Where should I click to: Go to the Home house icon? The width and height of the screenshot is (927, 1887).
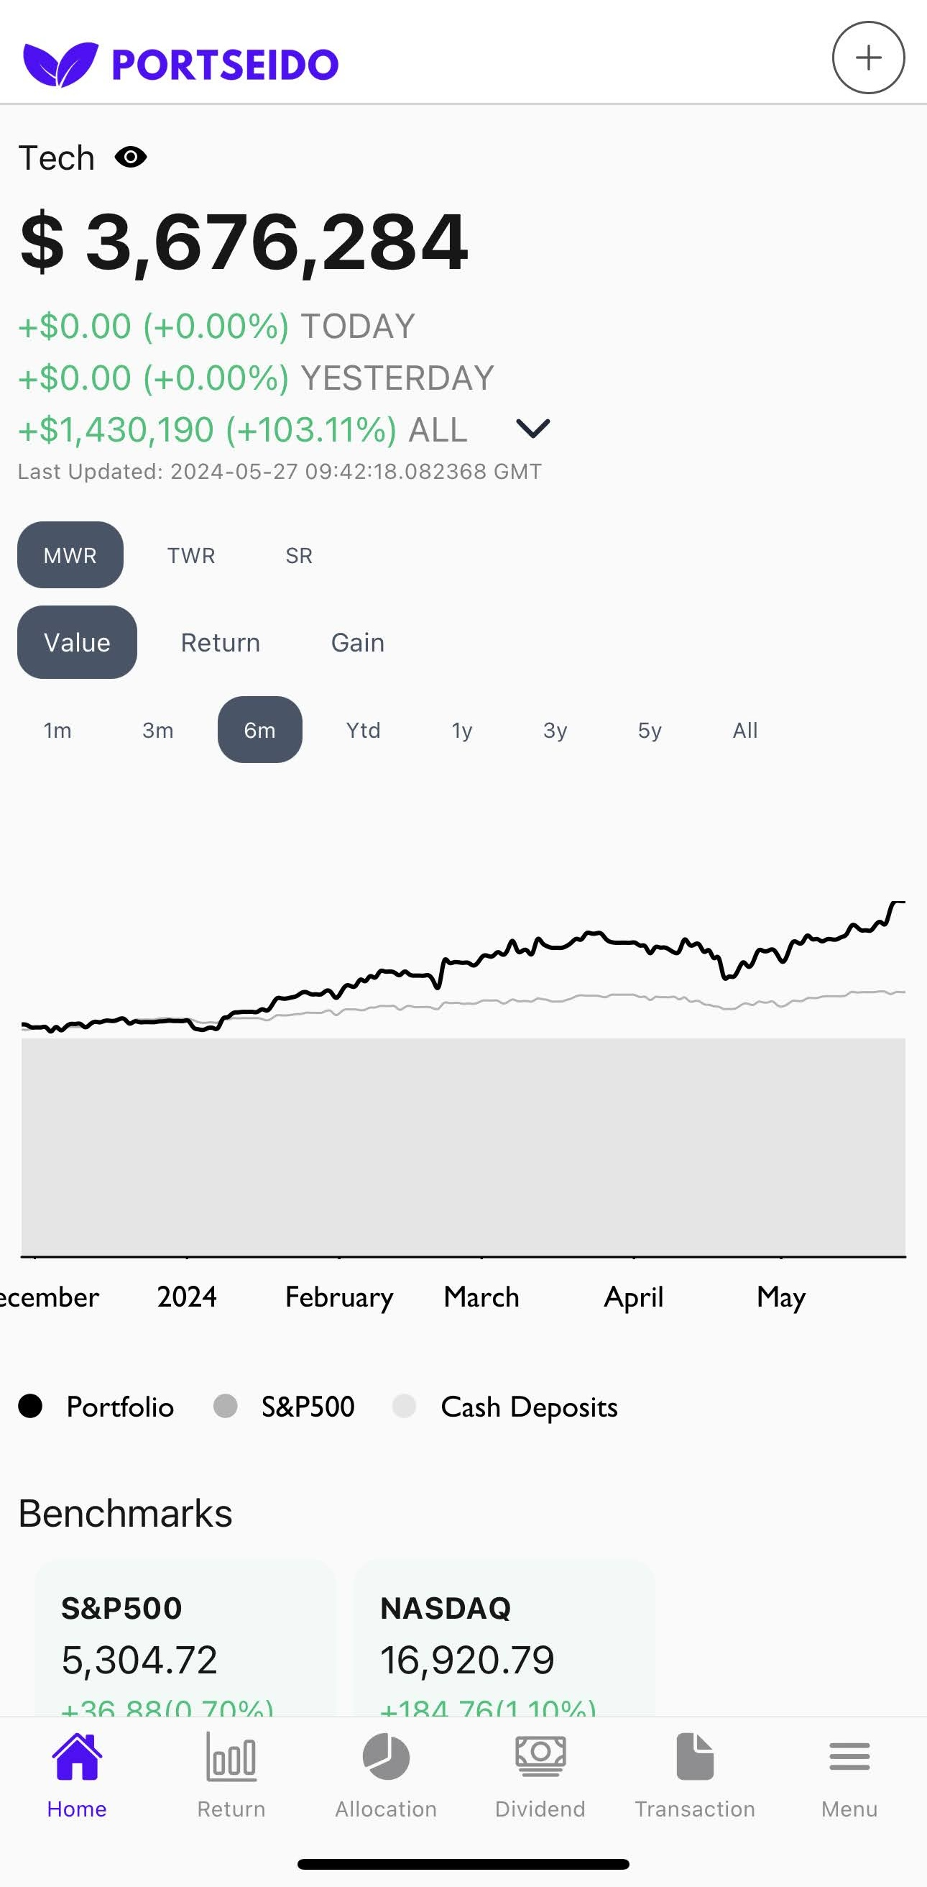click(x=77, y=1757)
